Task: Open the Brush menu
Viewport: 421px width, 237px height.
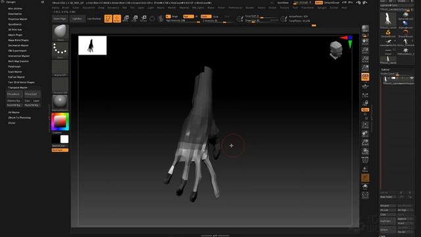Action: point(66,8)
